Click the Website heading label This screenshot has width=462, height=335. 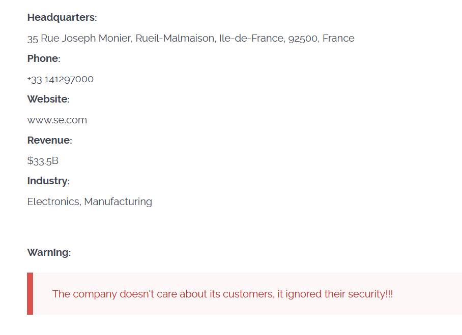pyautogui.click(x=48, y=99)
